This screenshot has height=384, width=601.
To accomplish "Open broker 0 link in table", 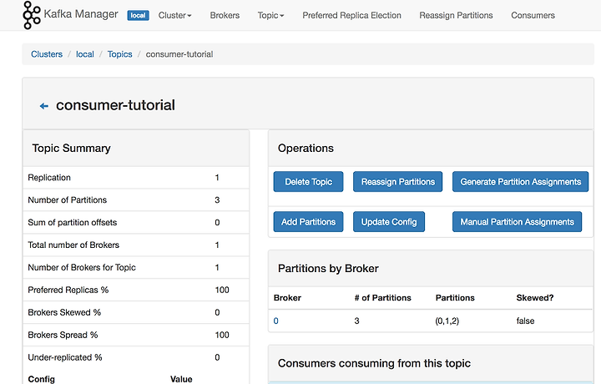I will click(276, 321).
